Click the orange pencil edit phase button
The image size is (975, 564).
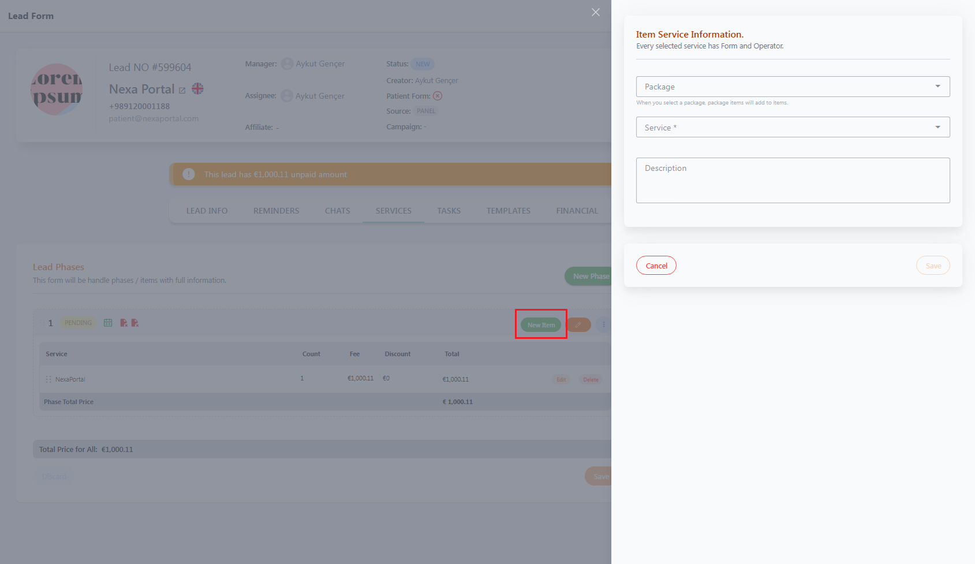tap(578, 325)
